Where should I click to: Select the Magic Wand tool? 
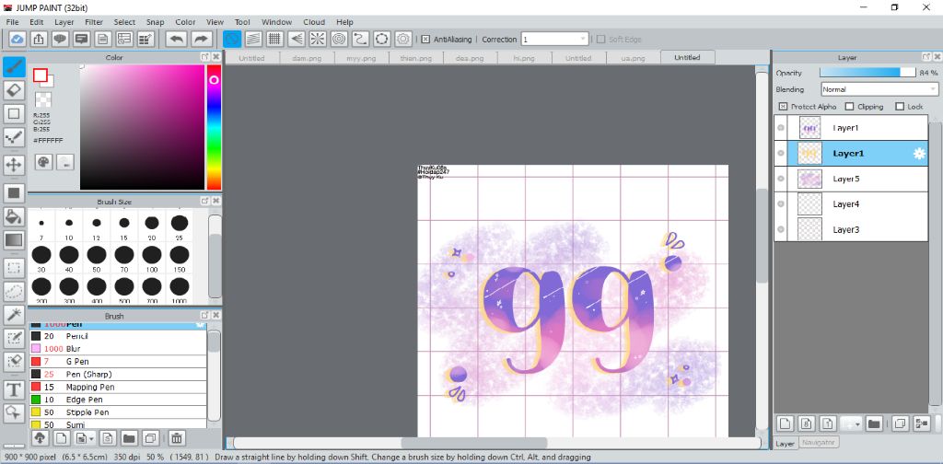[14, 314]
